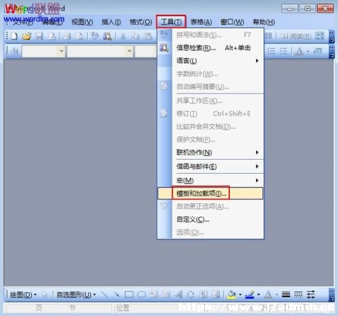Open the Line Color dropdown arrow
Viewport: 338px width, 316px height.
[x=258, y=294]
